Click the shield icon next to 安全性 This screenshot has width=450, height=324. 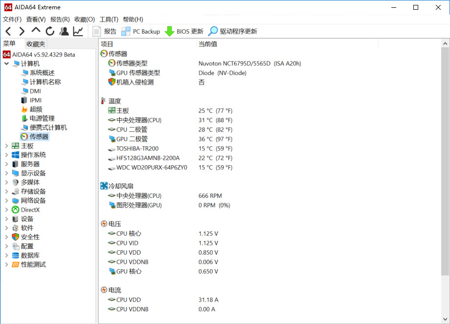point(16,237)
